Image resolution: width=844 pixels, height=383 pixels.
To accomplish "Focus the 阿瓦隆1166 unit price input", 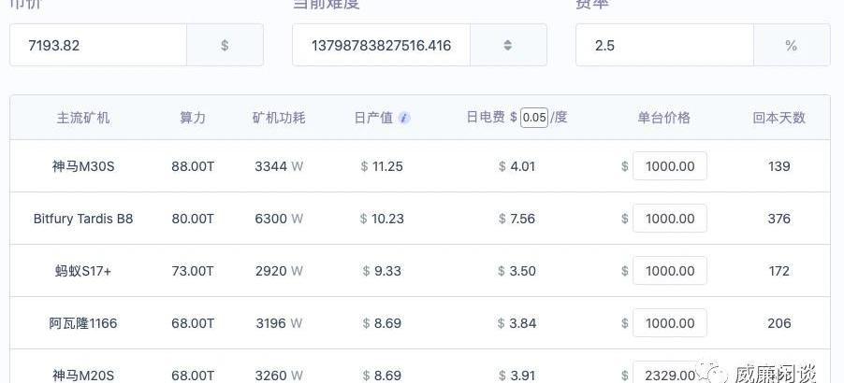I will 669,323.
